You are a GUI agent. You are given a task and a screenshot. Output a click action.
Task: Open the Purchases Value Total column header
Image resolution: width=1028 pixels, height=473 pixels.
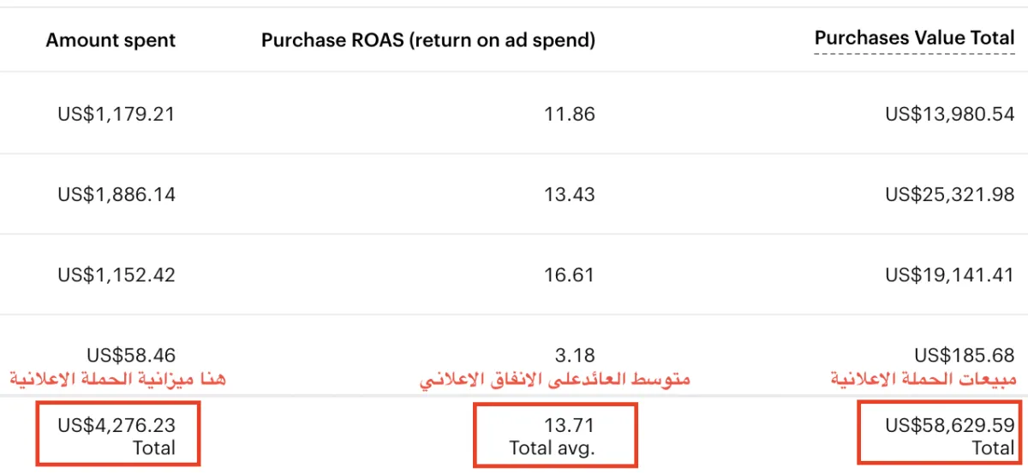[x=914, y=38]
